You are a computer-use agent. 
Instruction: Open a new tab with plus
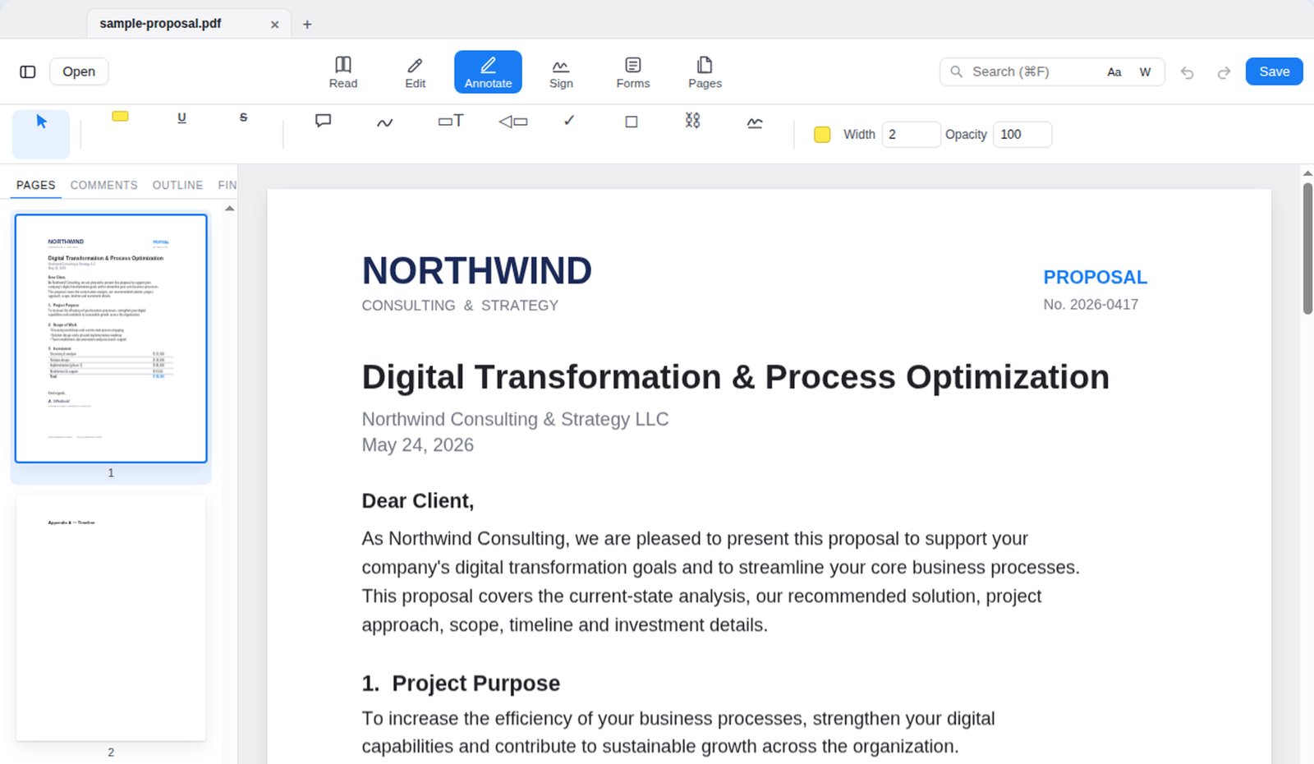307,24
